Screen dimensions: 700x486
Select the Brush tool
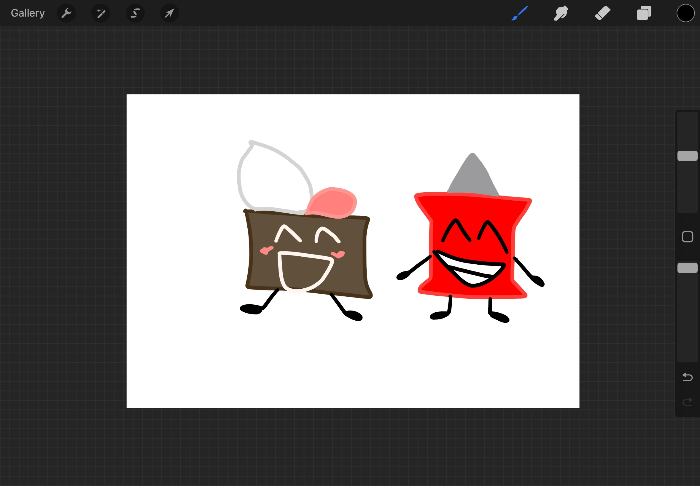(520, 13)
